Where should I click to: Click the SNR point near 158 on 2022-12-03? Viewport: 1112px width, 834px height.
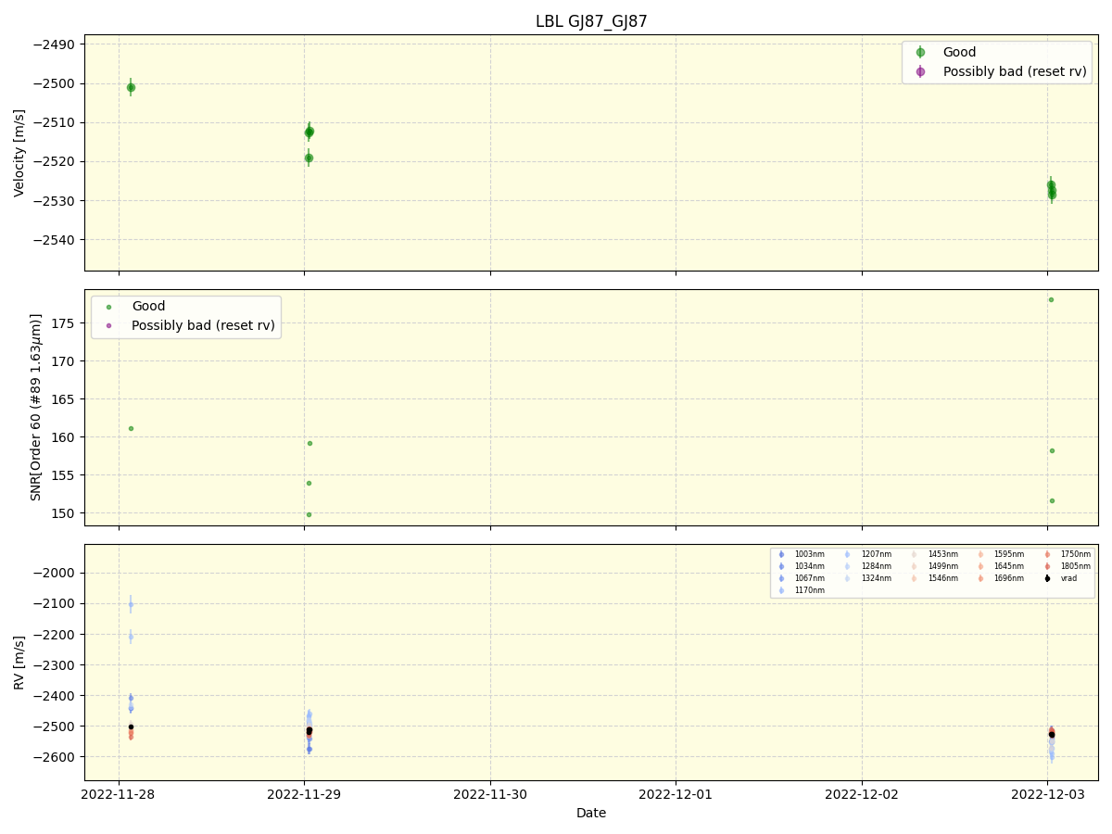(x=1052, y=450)
